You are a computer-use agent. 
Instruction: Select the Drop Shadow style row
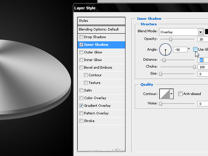click(101, 37)
